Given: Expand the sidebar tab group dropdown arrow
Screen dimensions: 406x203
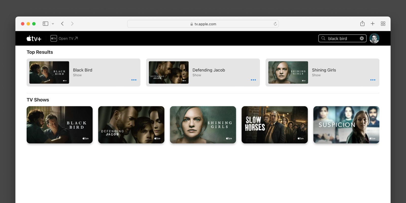Looking at the screenshot, I should (53, 24).
